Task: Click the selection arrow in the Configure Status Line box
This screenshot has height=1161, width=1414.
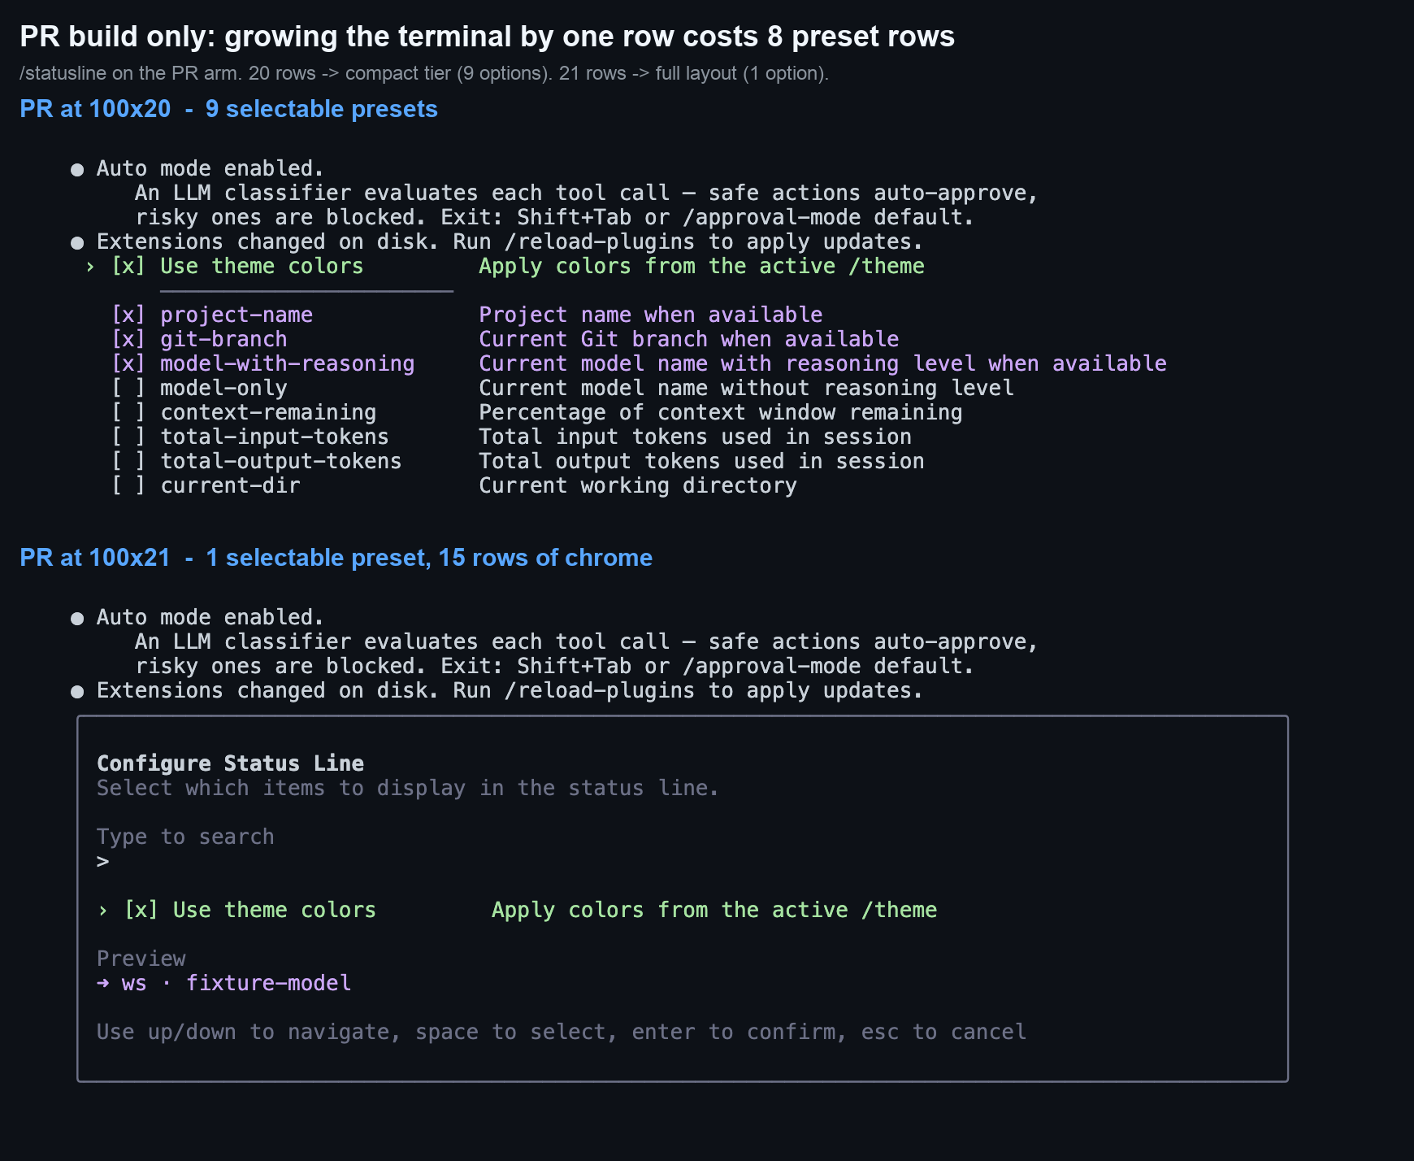Action: 102,911
